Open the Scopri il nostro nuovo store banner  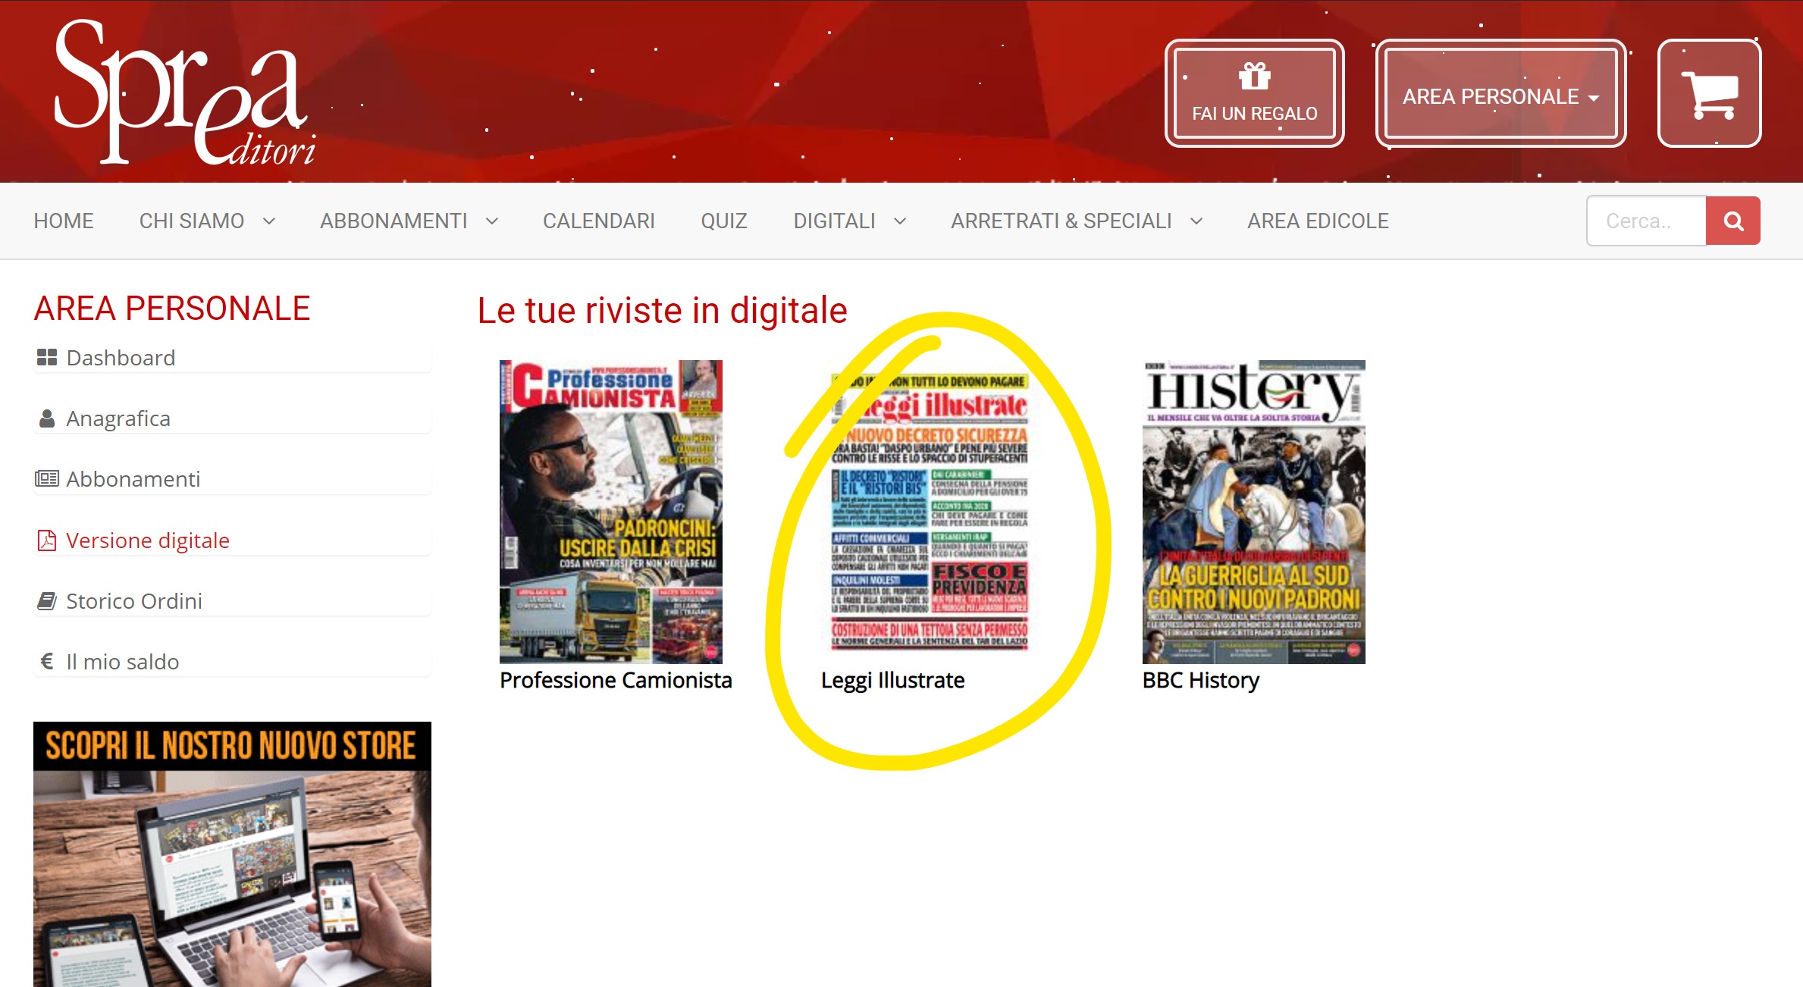point(232,854)
